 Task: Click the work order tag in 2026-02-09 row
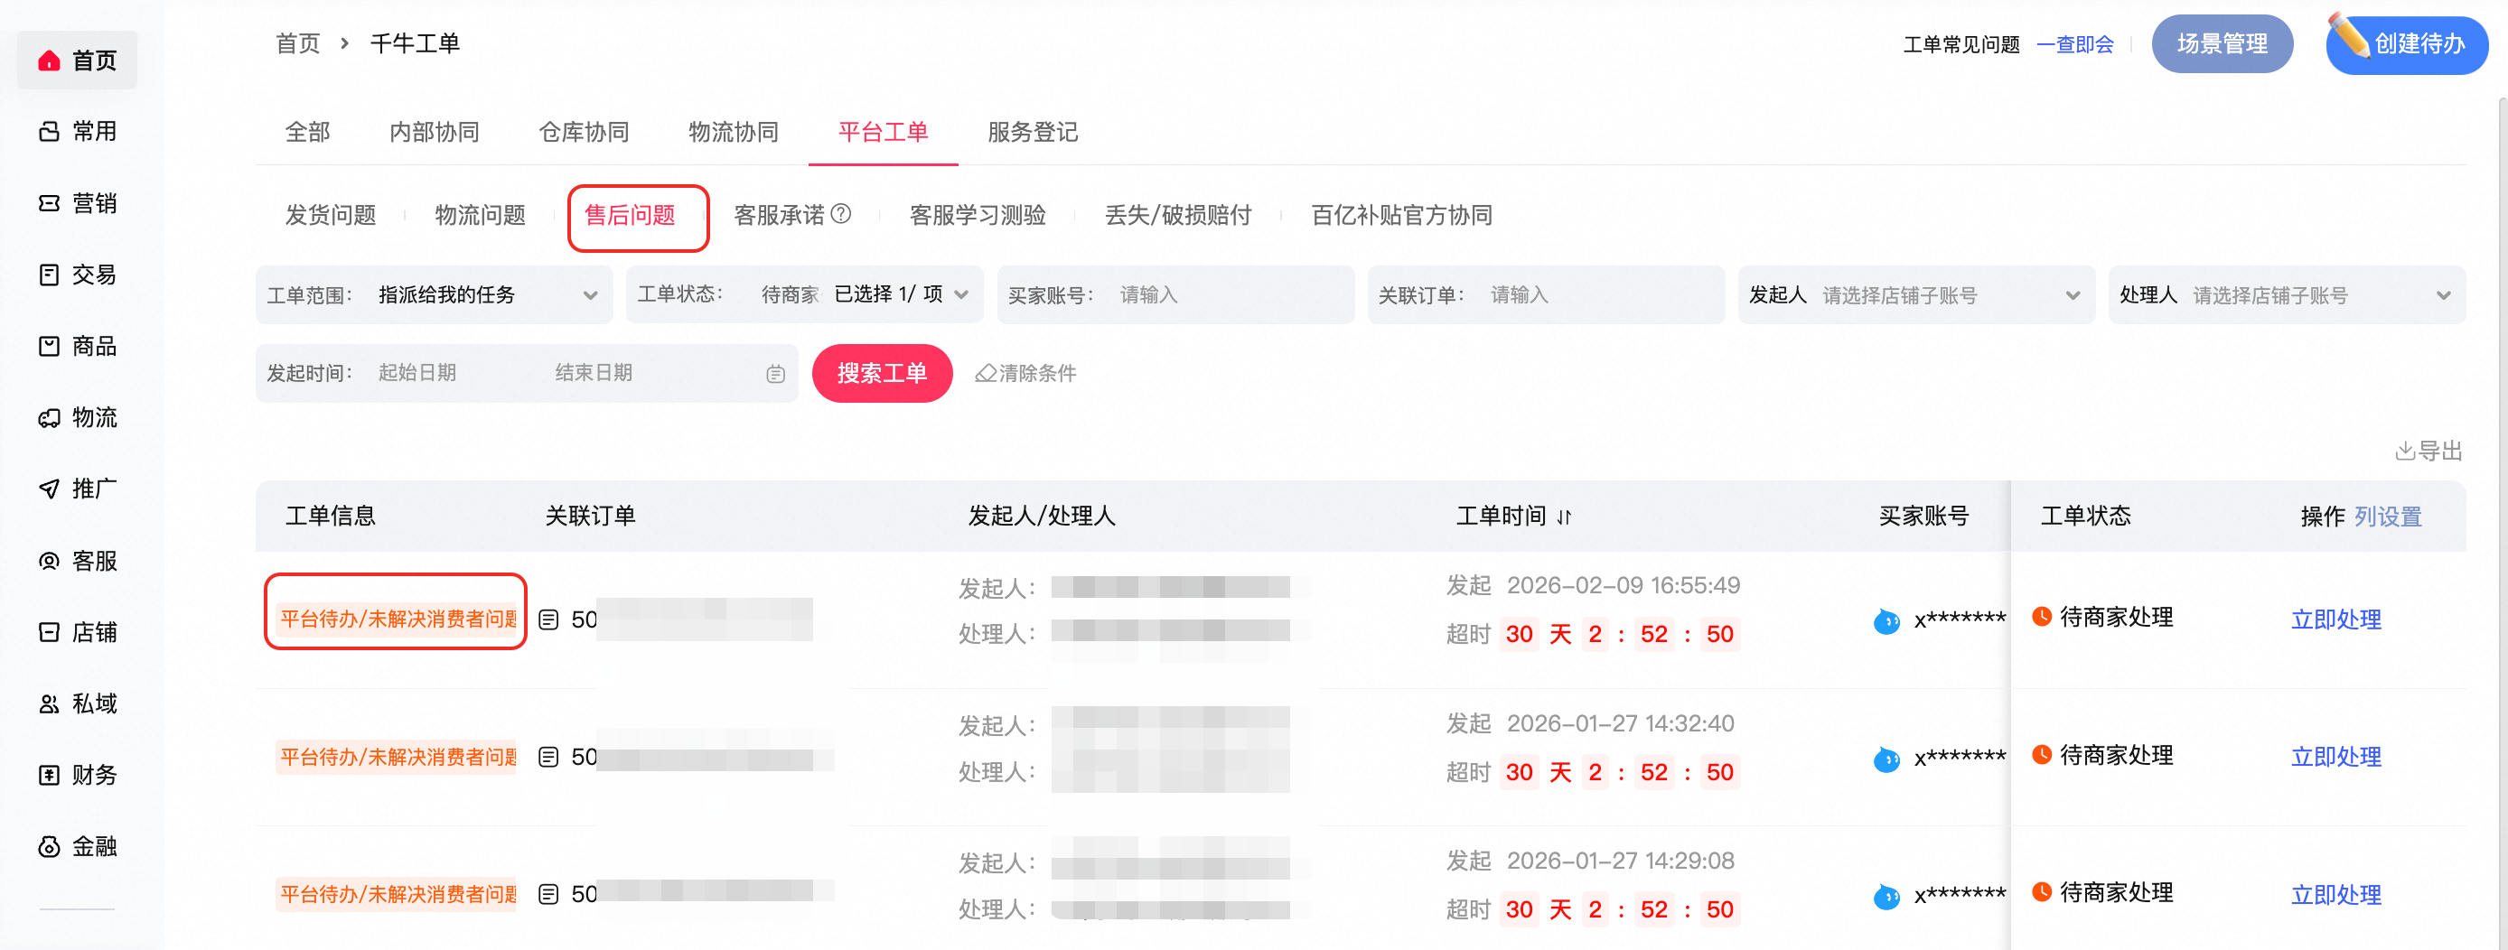398,619
